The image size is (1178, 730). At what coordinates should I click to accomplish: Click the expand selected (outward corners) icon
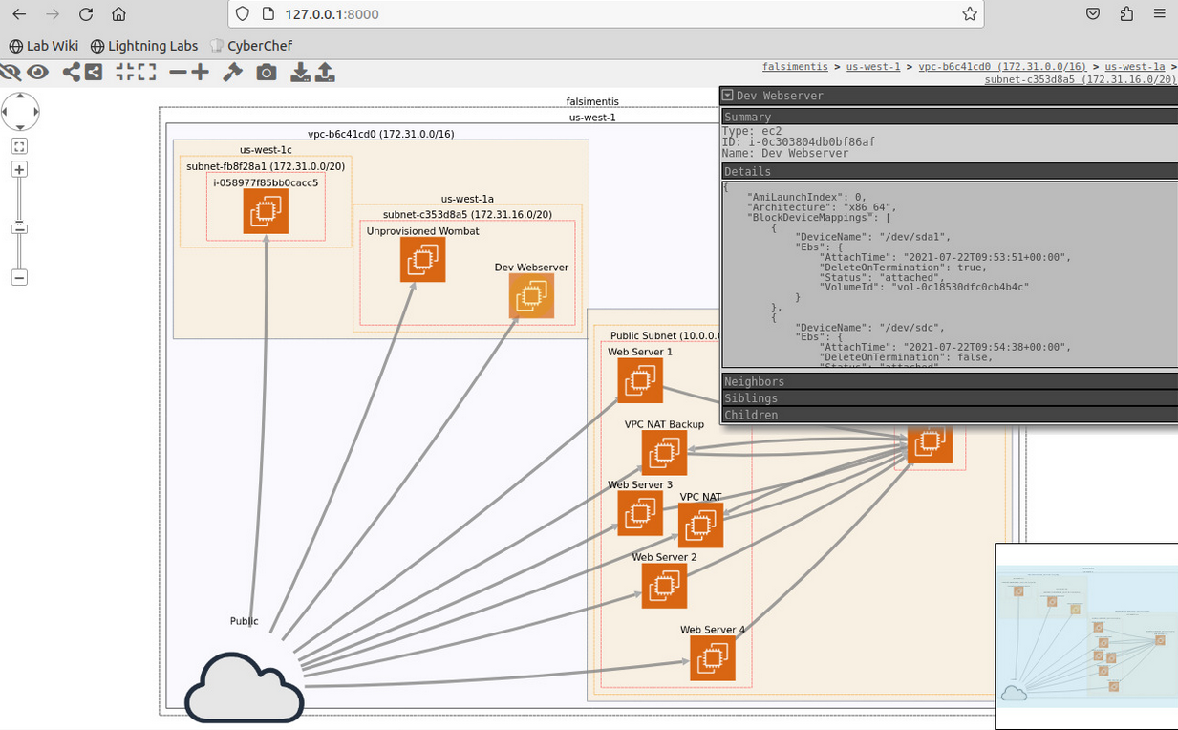click(x=146, y=73)
